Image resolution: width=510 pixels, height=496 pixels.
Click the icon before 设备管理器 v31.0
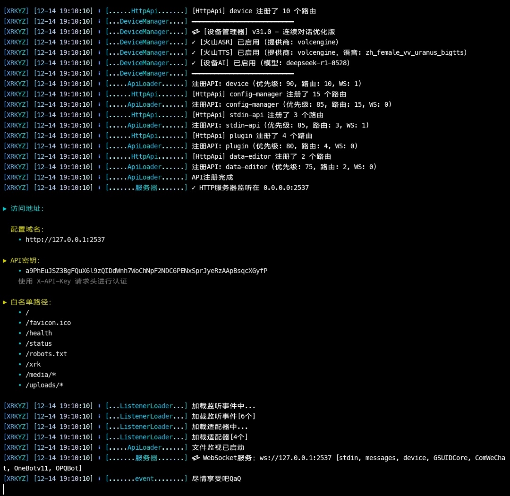click(x=195, y=32)
